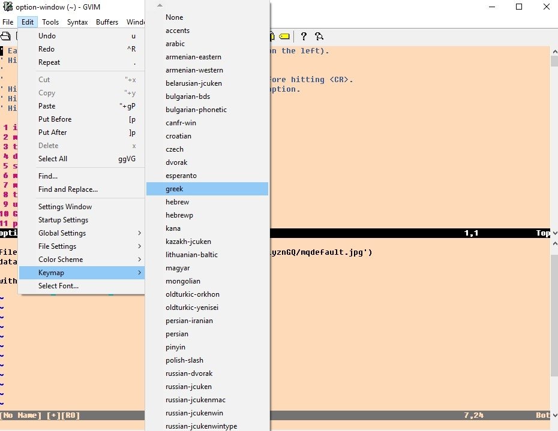Viewport: 558px width, 431px height.
Task: Select greek keymap
Action: click(x=207, y=189)
